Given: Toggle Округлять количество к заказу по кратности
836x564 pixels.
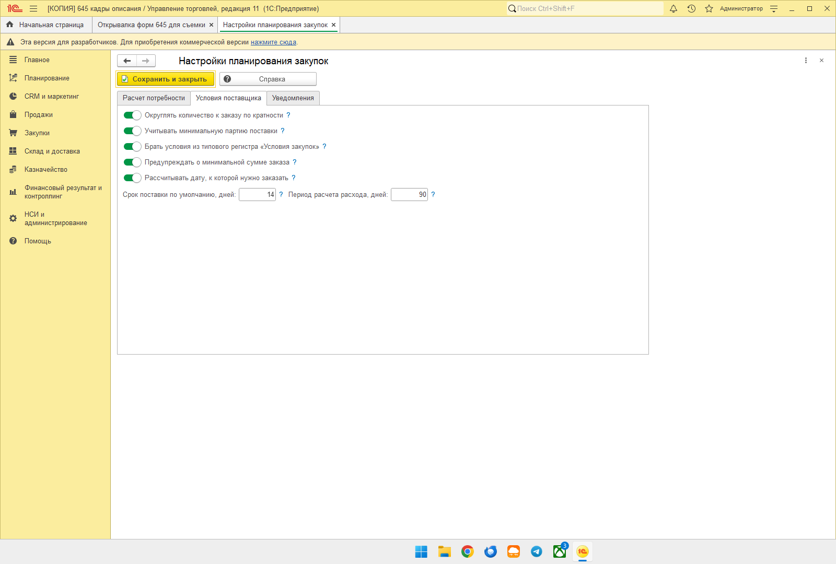Looking at the screenshot, I should click(x=132, y=115).
